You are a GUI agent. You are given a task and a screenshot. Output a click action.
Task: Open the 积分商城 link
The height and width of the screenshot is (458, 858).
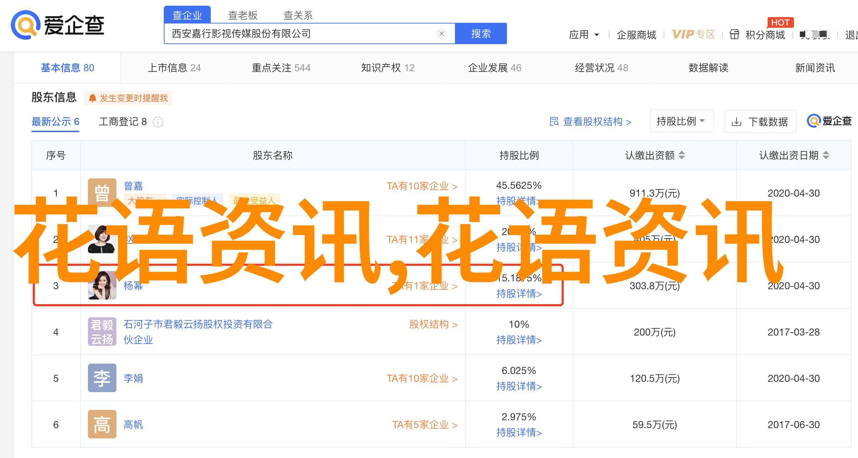click(765, 35)
